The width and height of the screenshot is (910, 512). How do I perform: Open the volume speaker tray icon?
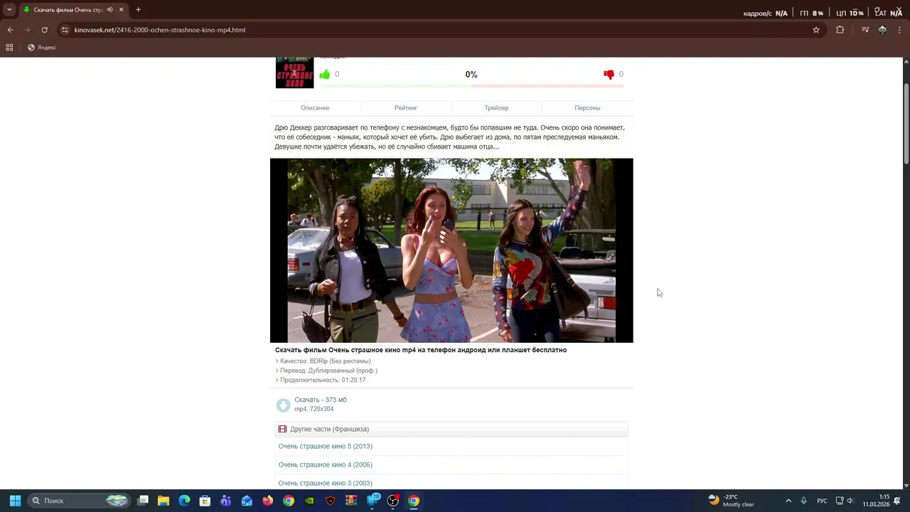click(x=850, y=501)
